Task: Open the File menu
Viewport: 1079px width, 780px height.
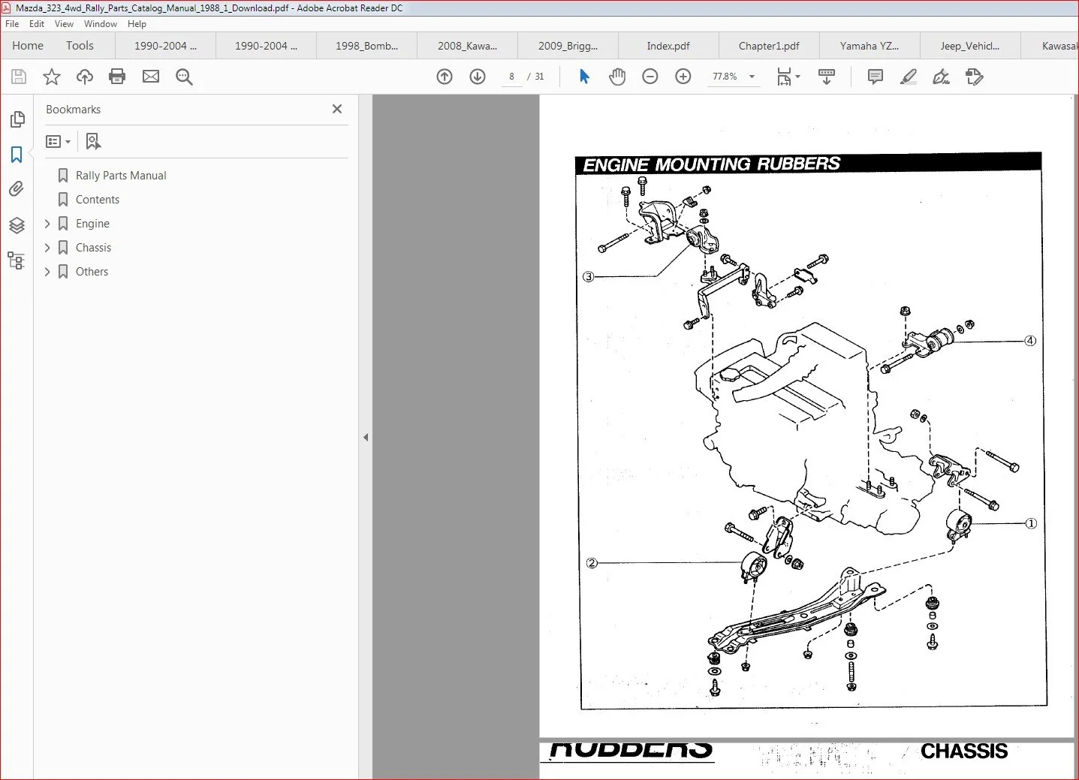Action: coord(12,24)
